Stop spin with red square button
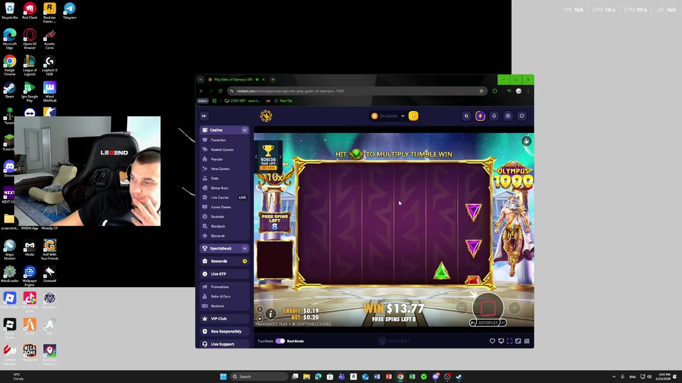 click(488, 307)
